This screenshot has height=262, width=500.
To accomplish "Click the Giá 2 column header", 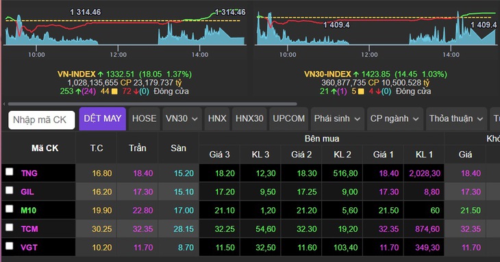I will pos(301,155).
